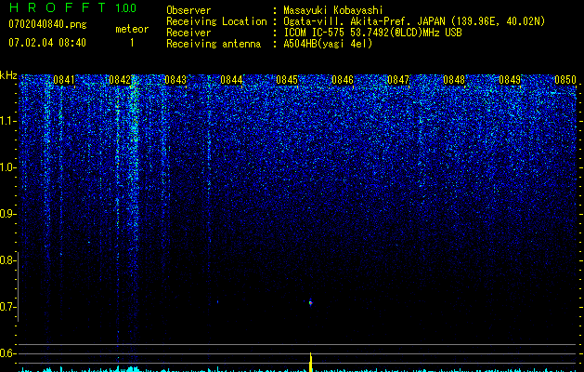Click the 1.1 kHz axis label

tap(7, 121)
